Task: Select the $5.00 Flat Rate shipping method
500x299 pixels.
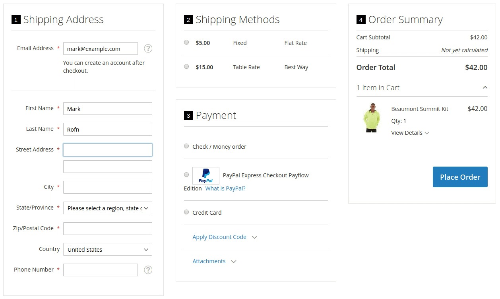Action: click(186, 42)
